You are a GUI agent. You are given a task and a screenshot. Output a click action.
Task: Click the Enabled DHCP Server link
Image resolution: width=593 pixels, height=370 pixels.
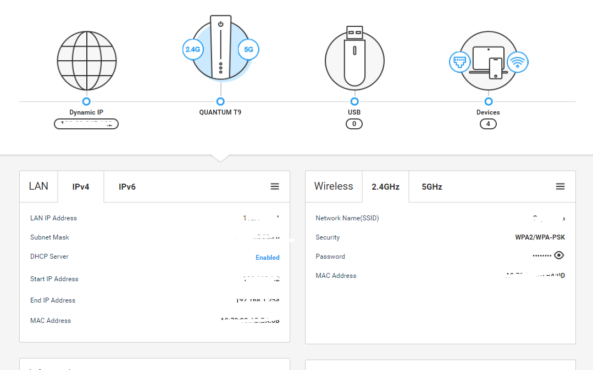(268, 258)
